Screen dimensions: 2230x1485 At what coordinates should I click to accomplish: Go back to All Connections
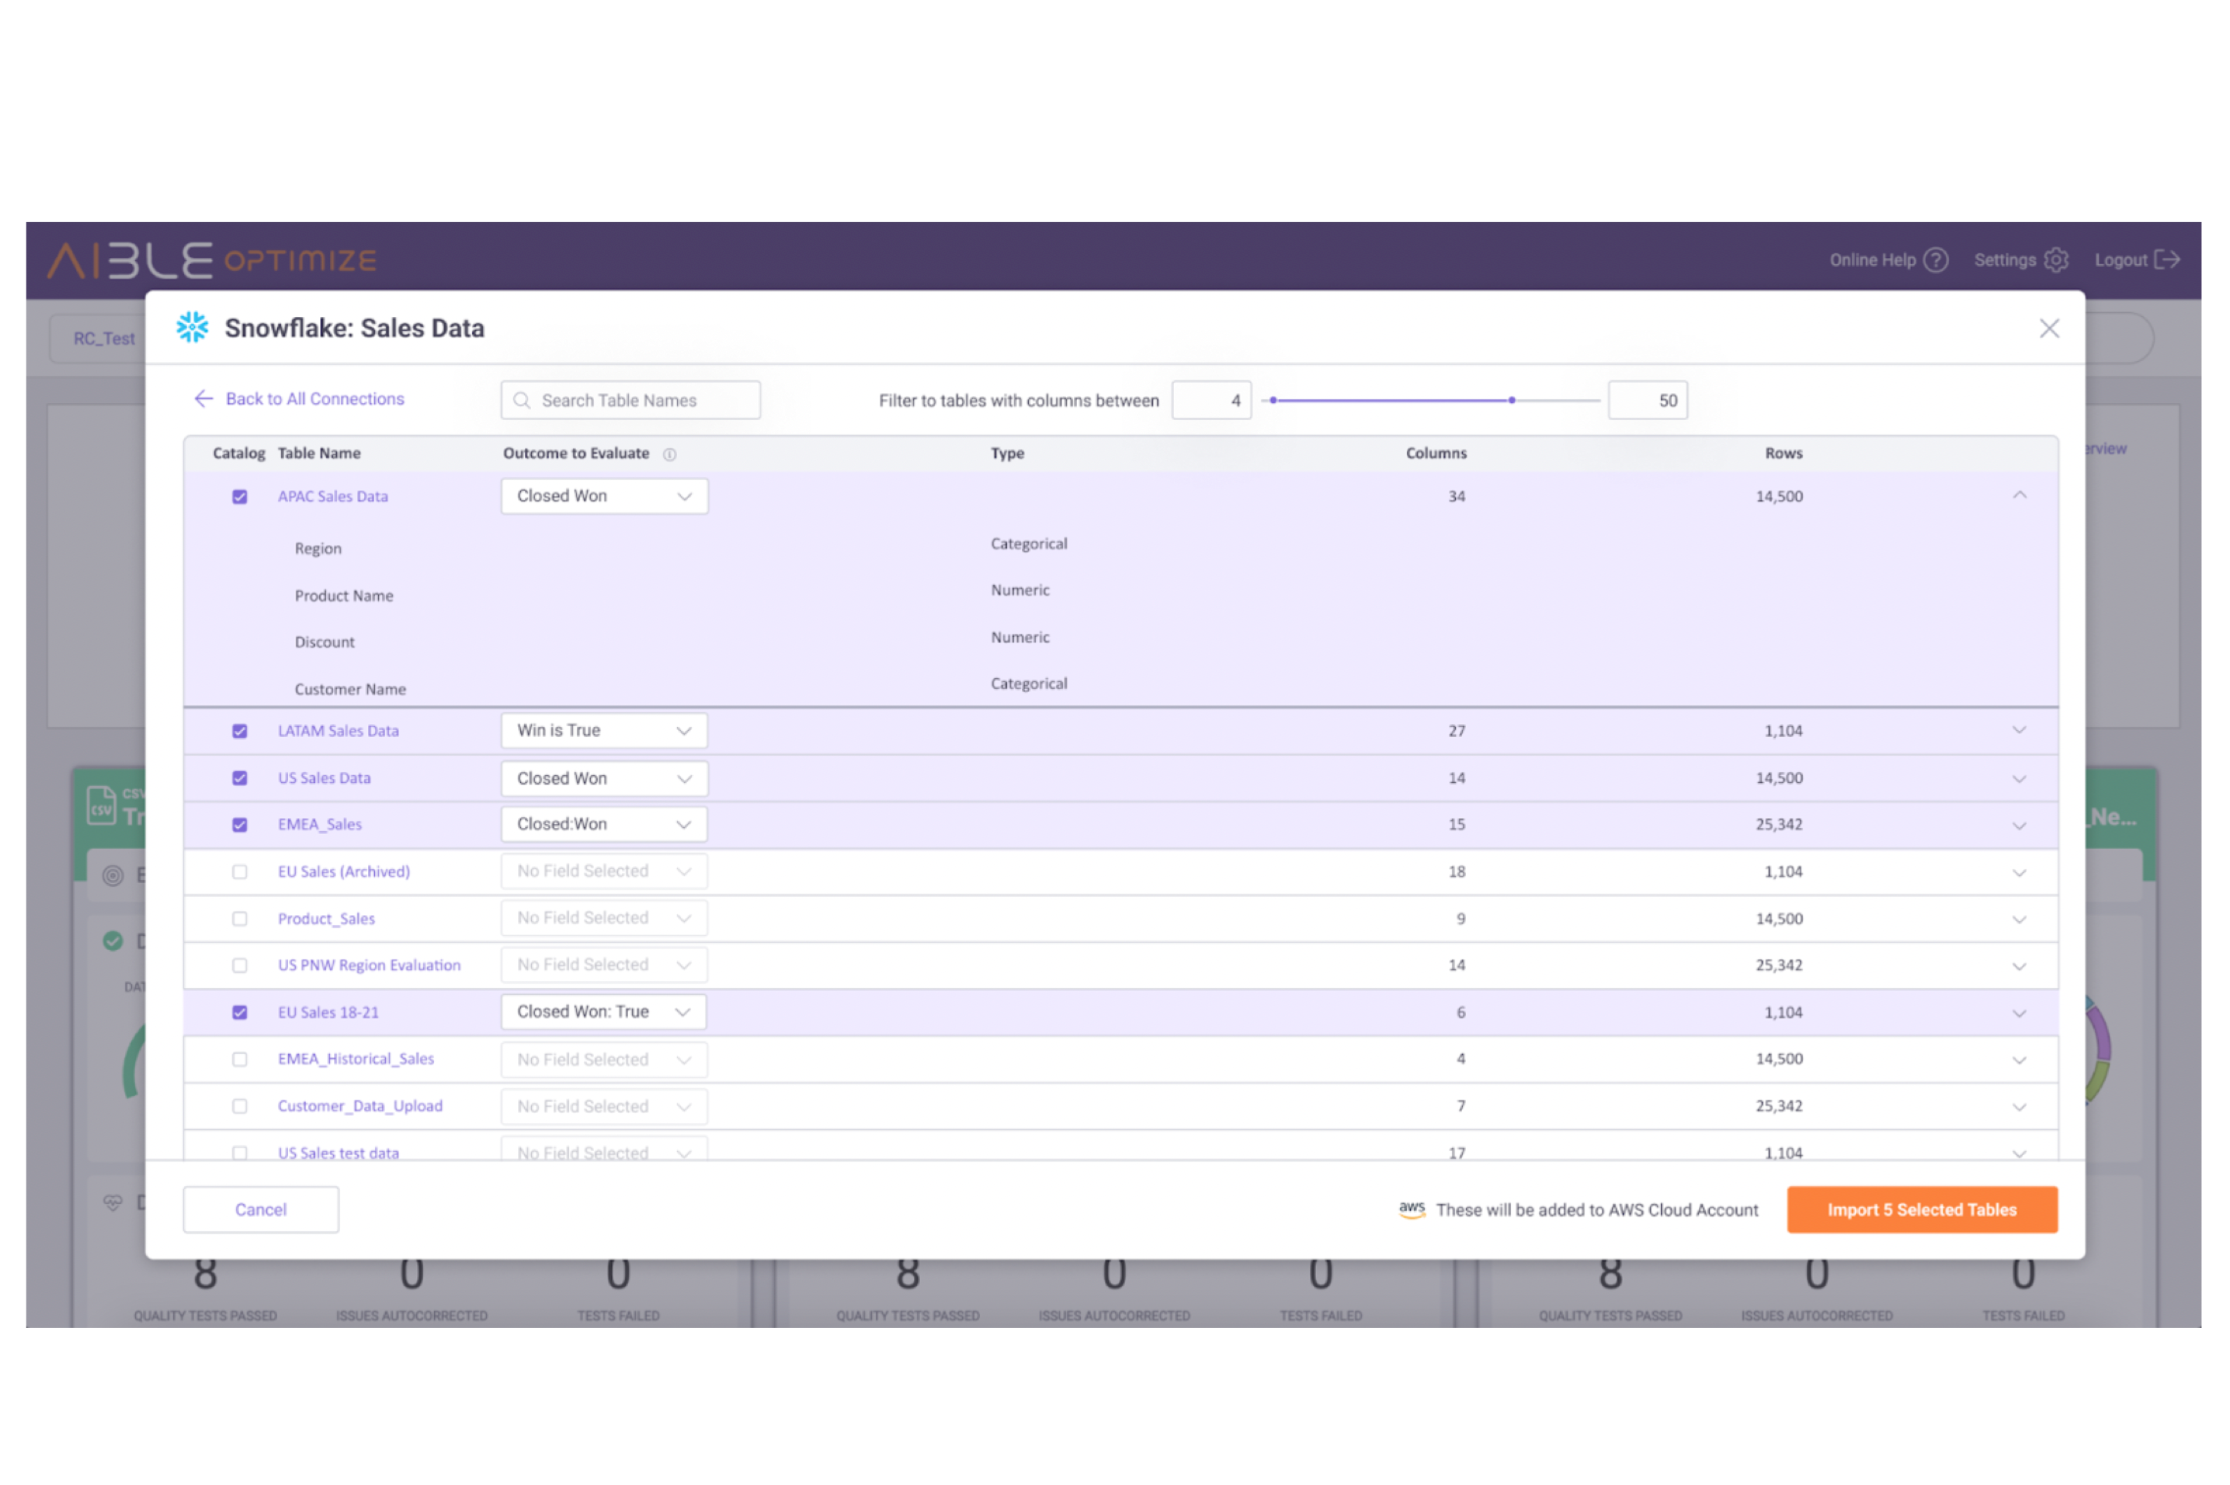(314, 398)
